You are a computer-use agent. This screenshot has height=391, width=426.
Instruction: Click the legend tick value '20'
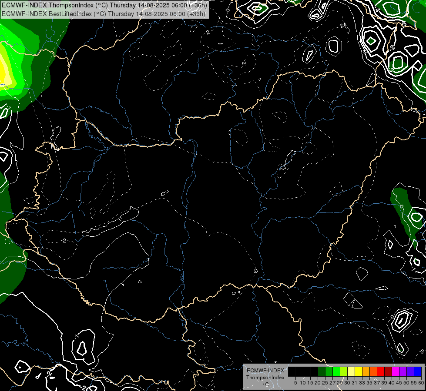pos(318,383)
